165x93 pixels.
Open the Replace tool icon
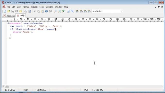click(63, 11)
